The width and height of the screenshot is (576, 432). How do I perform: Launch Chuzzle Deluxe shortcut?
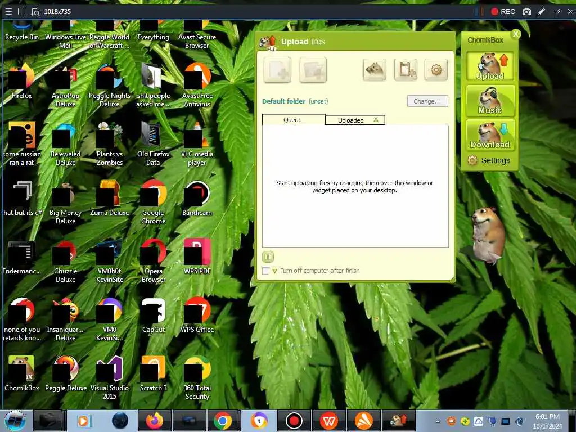(65, 260)
